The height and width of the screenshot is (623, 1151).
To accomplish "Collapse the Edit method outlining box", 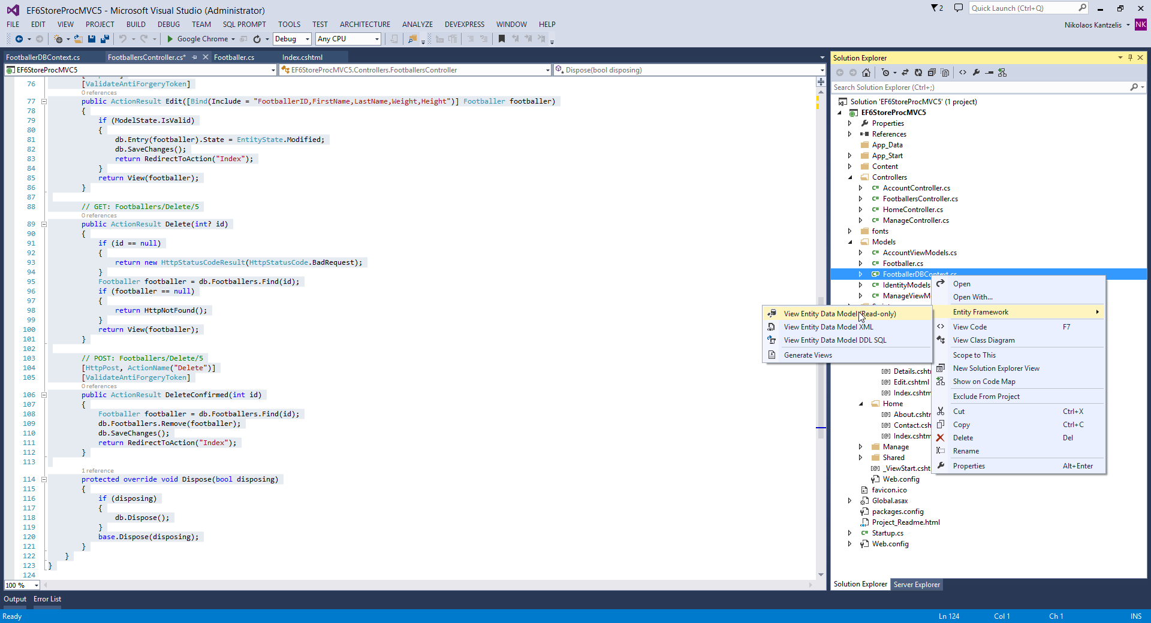I will click(x=44, y=101).
